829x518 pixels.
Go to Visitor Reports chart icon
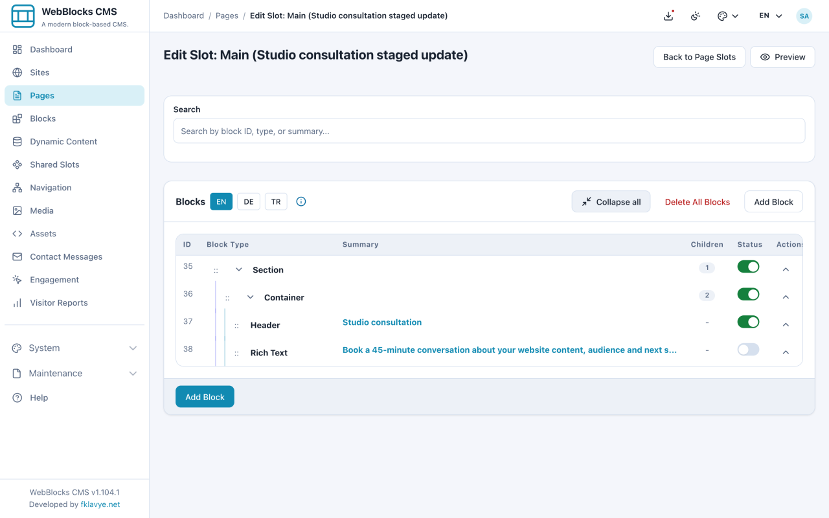click(x=17, y=302)
